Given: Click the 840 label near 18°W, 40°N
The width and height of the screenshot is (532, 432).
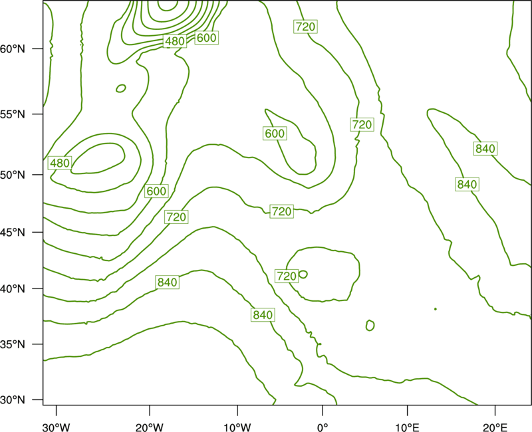Looking at the screenshot, I should (168, 282).
